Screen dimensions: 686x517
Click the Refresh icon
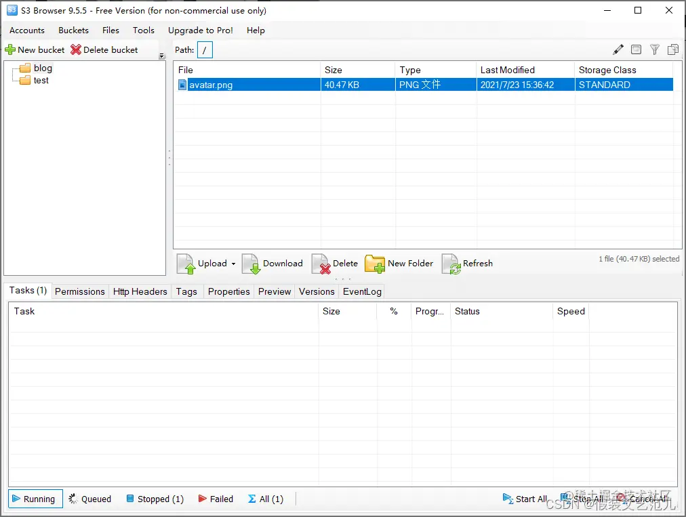coord(451,264)
